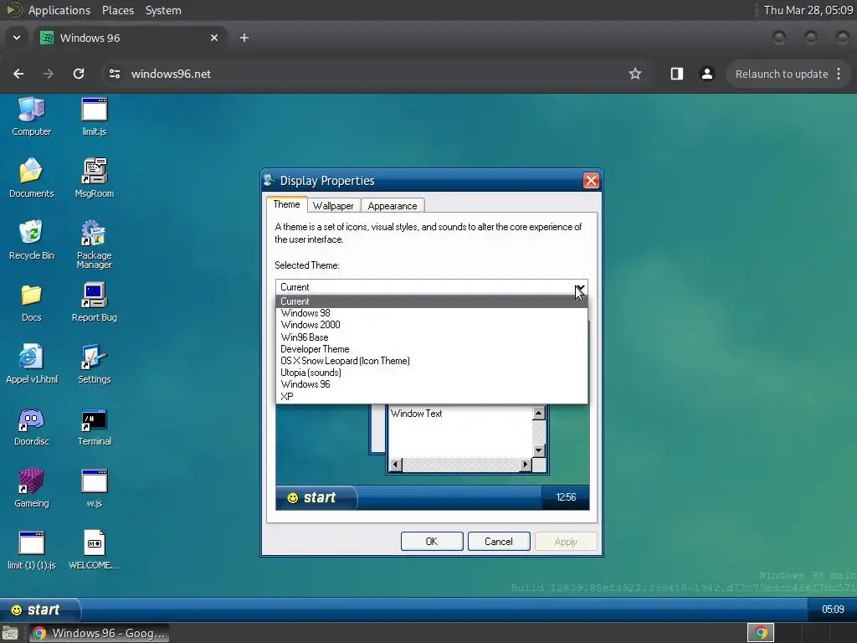Viewport: 857px width, 643px height.
Task: Close the Display Properties dialog
Action: click(591, 181)
